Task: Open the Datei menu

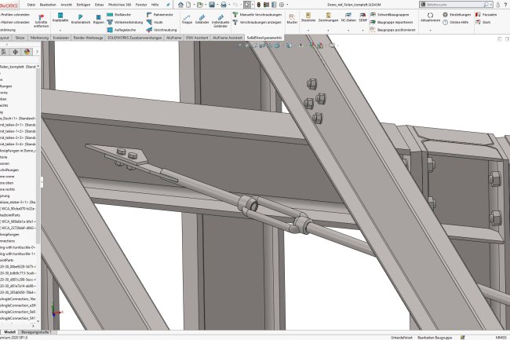Action: point(31,5)
